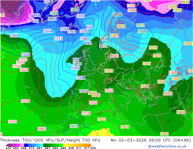The image size is (193, 149).
Task: Click the '988' isobar label
Action: [37, 15]
